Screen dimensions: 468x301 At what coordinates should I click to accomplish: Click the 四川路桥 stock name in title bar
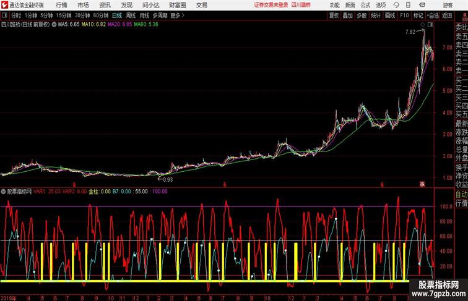coord(301,5)
